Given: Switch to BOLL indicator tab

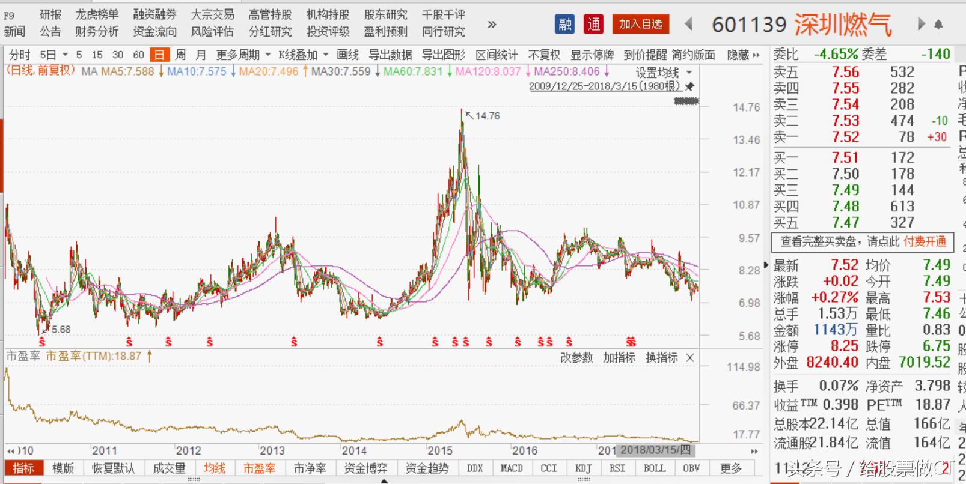Looking at the screenshot, I should coord(655,468).
